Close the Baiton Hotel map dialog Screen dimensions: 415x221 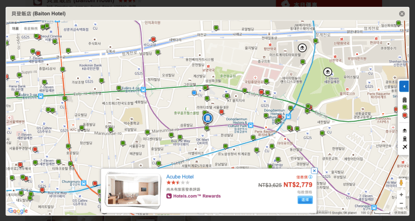pyautogui.click(x=402, y=13)
